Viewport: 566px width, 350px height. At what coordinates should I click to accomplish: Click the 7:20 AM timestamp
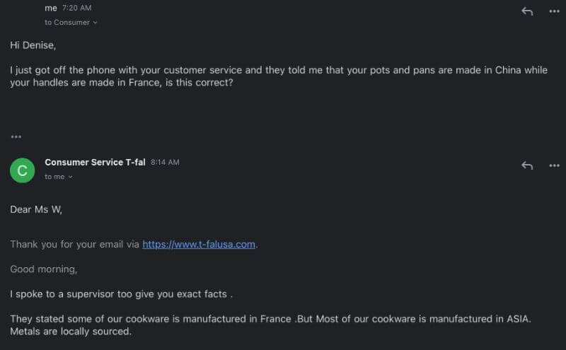click(x=77, y=8)
